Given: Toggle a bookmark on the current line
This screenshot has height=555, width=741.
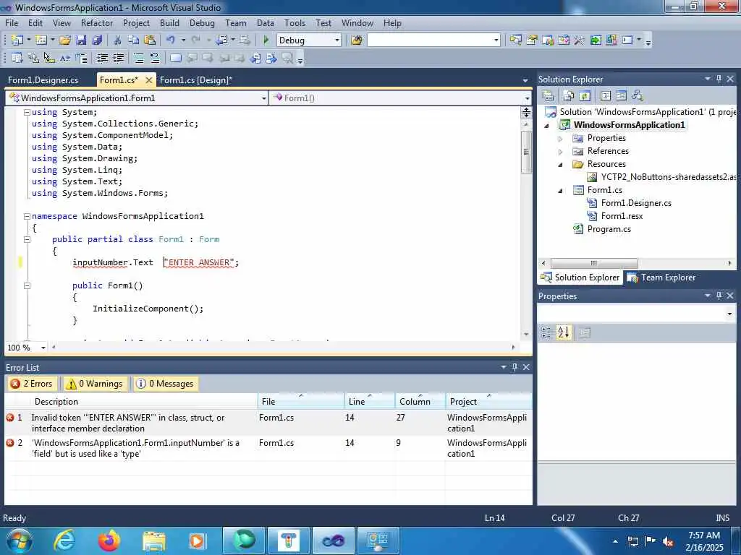Looking at the screenshot, I should [175, 58].
